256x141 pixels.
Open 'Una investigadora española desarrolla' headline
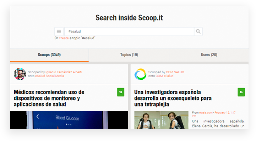point(173,98)
